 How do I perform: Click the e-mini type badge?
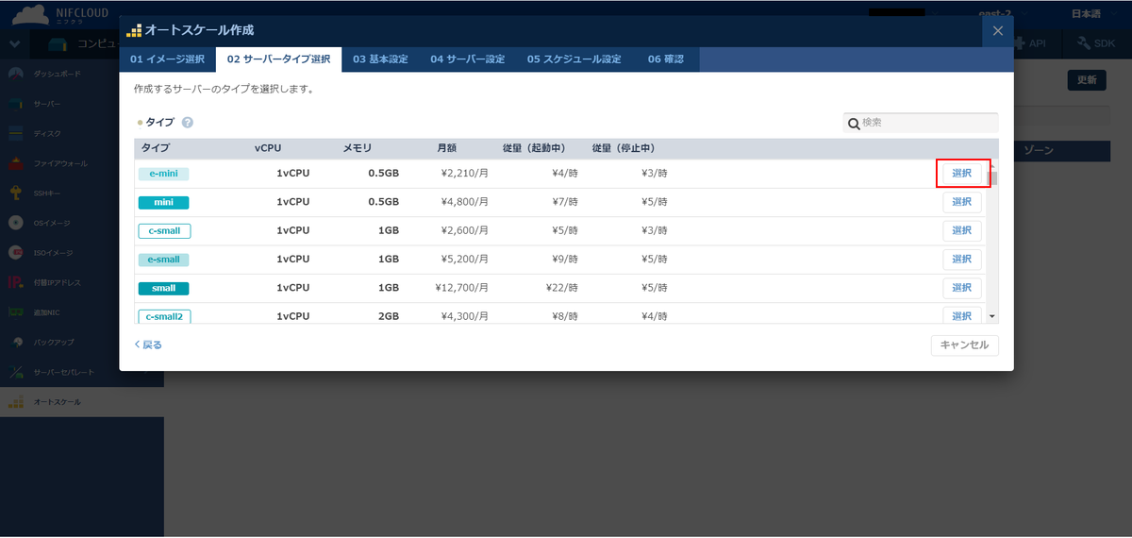click(164, 174)
